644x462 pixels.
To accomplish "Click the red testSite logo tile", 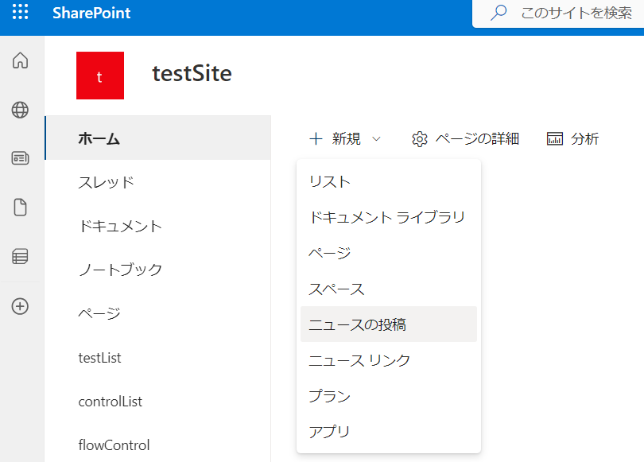I will pyautogui.click(x=99, y=76).
